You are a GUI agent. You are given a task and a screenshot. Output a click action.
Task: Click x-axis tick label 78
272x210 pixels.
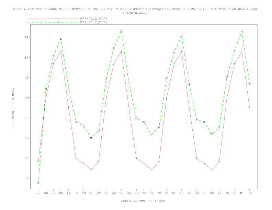pyautogui.click(x=234, y=193)
